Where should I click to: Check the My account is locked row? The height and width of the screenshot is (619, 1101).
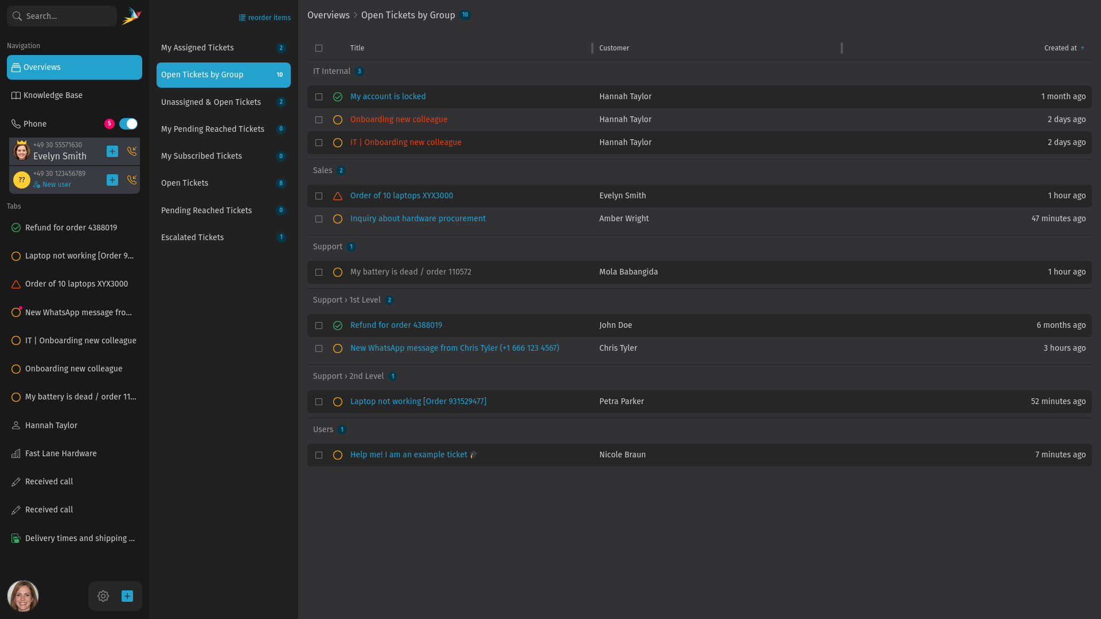tap(319, 97)
